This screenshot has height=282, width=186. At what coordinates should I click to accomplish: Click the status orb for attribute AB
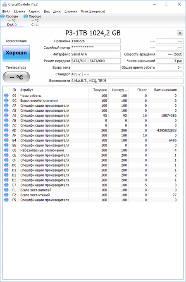(6, 120)
